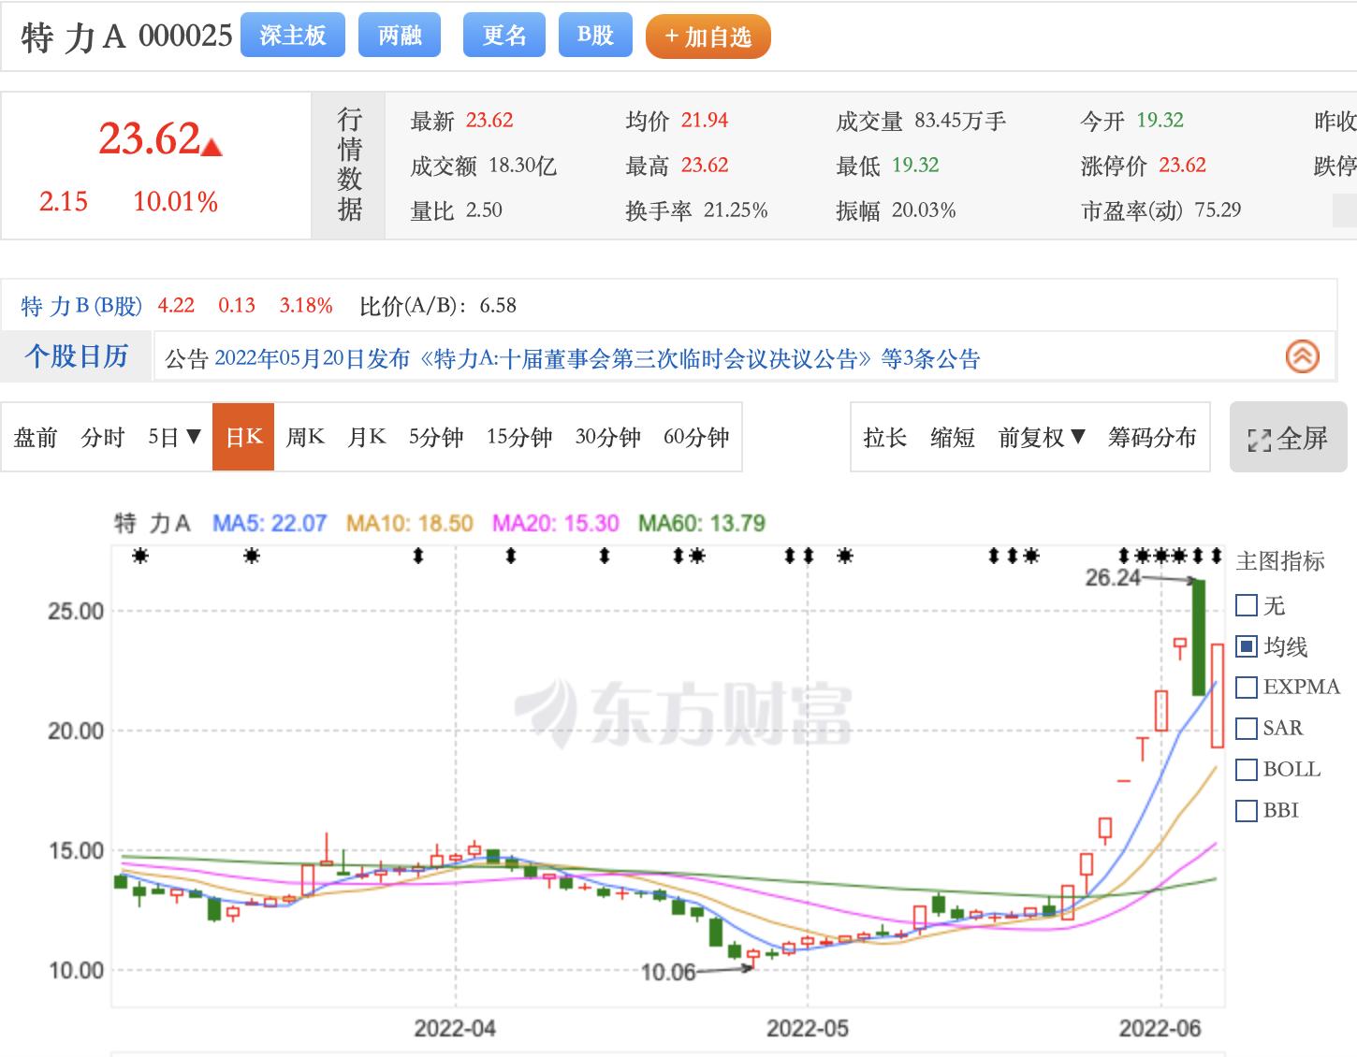This screenshot has height=1057, width=1357.
Task: Collapse the announcement bar with the chevron icon
Action: click(x=1301, y=357)
